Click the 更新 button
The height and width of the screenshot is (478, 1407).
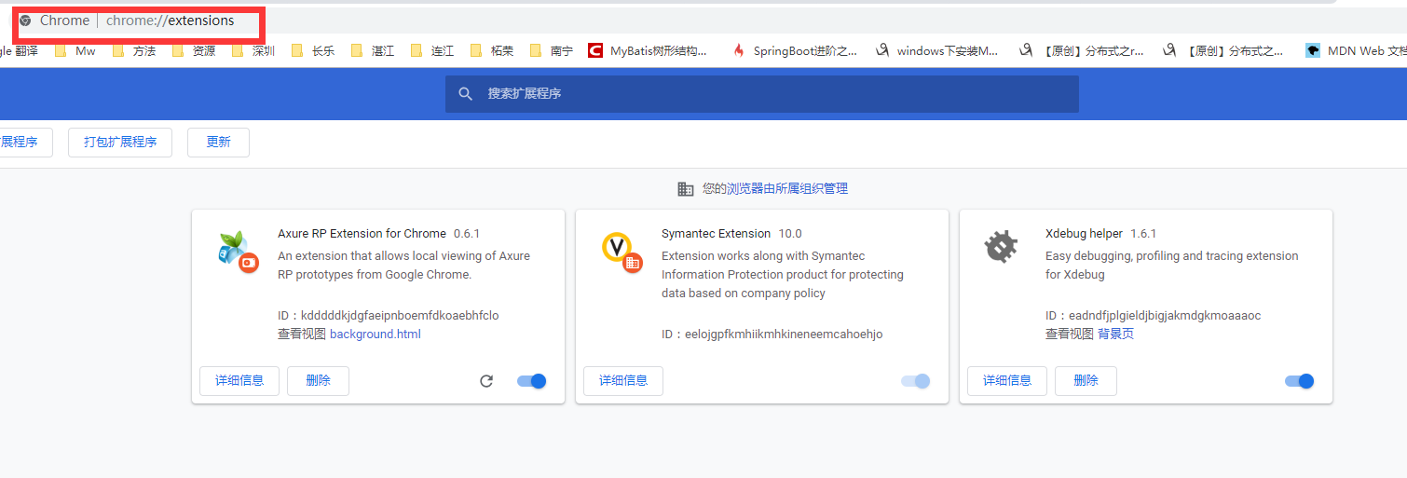point(218,143)
